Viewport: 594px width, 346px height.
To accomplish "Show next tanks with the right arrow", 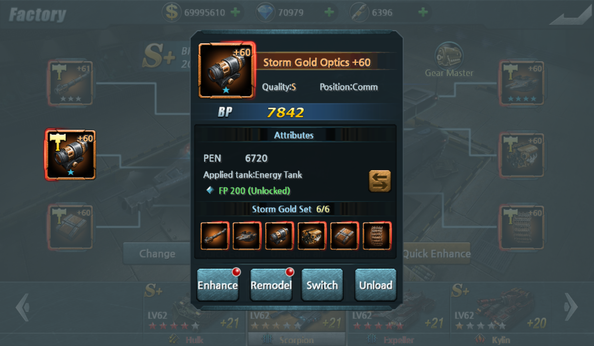I will coord(571,307).
